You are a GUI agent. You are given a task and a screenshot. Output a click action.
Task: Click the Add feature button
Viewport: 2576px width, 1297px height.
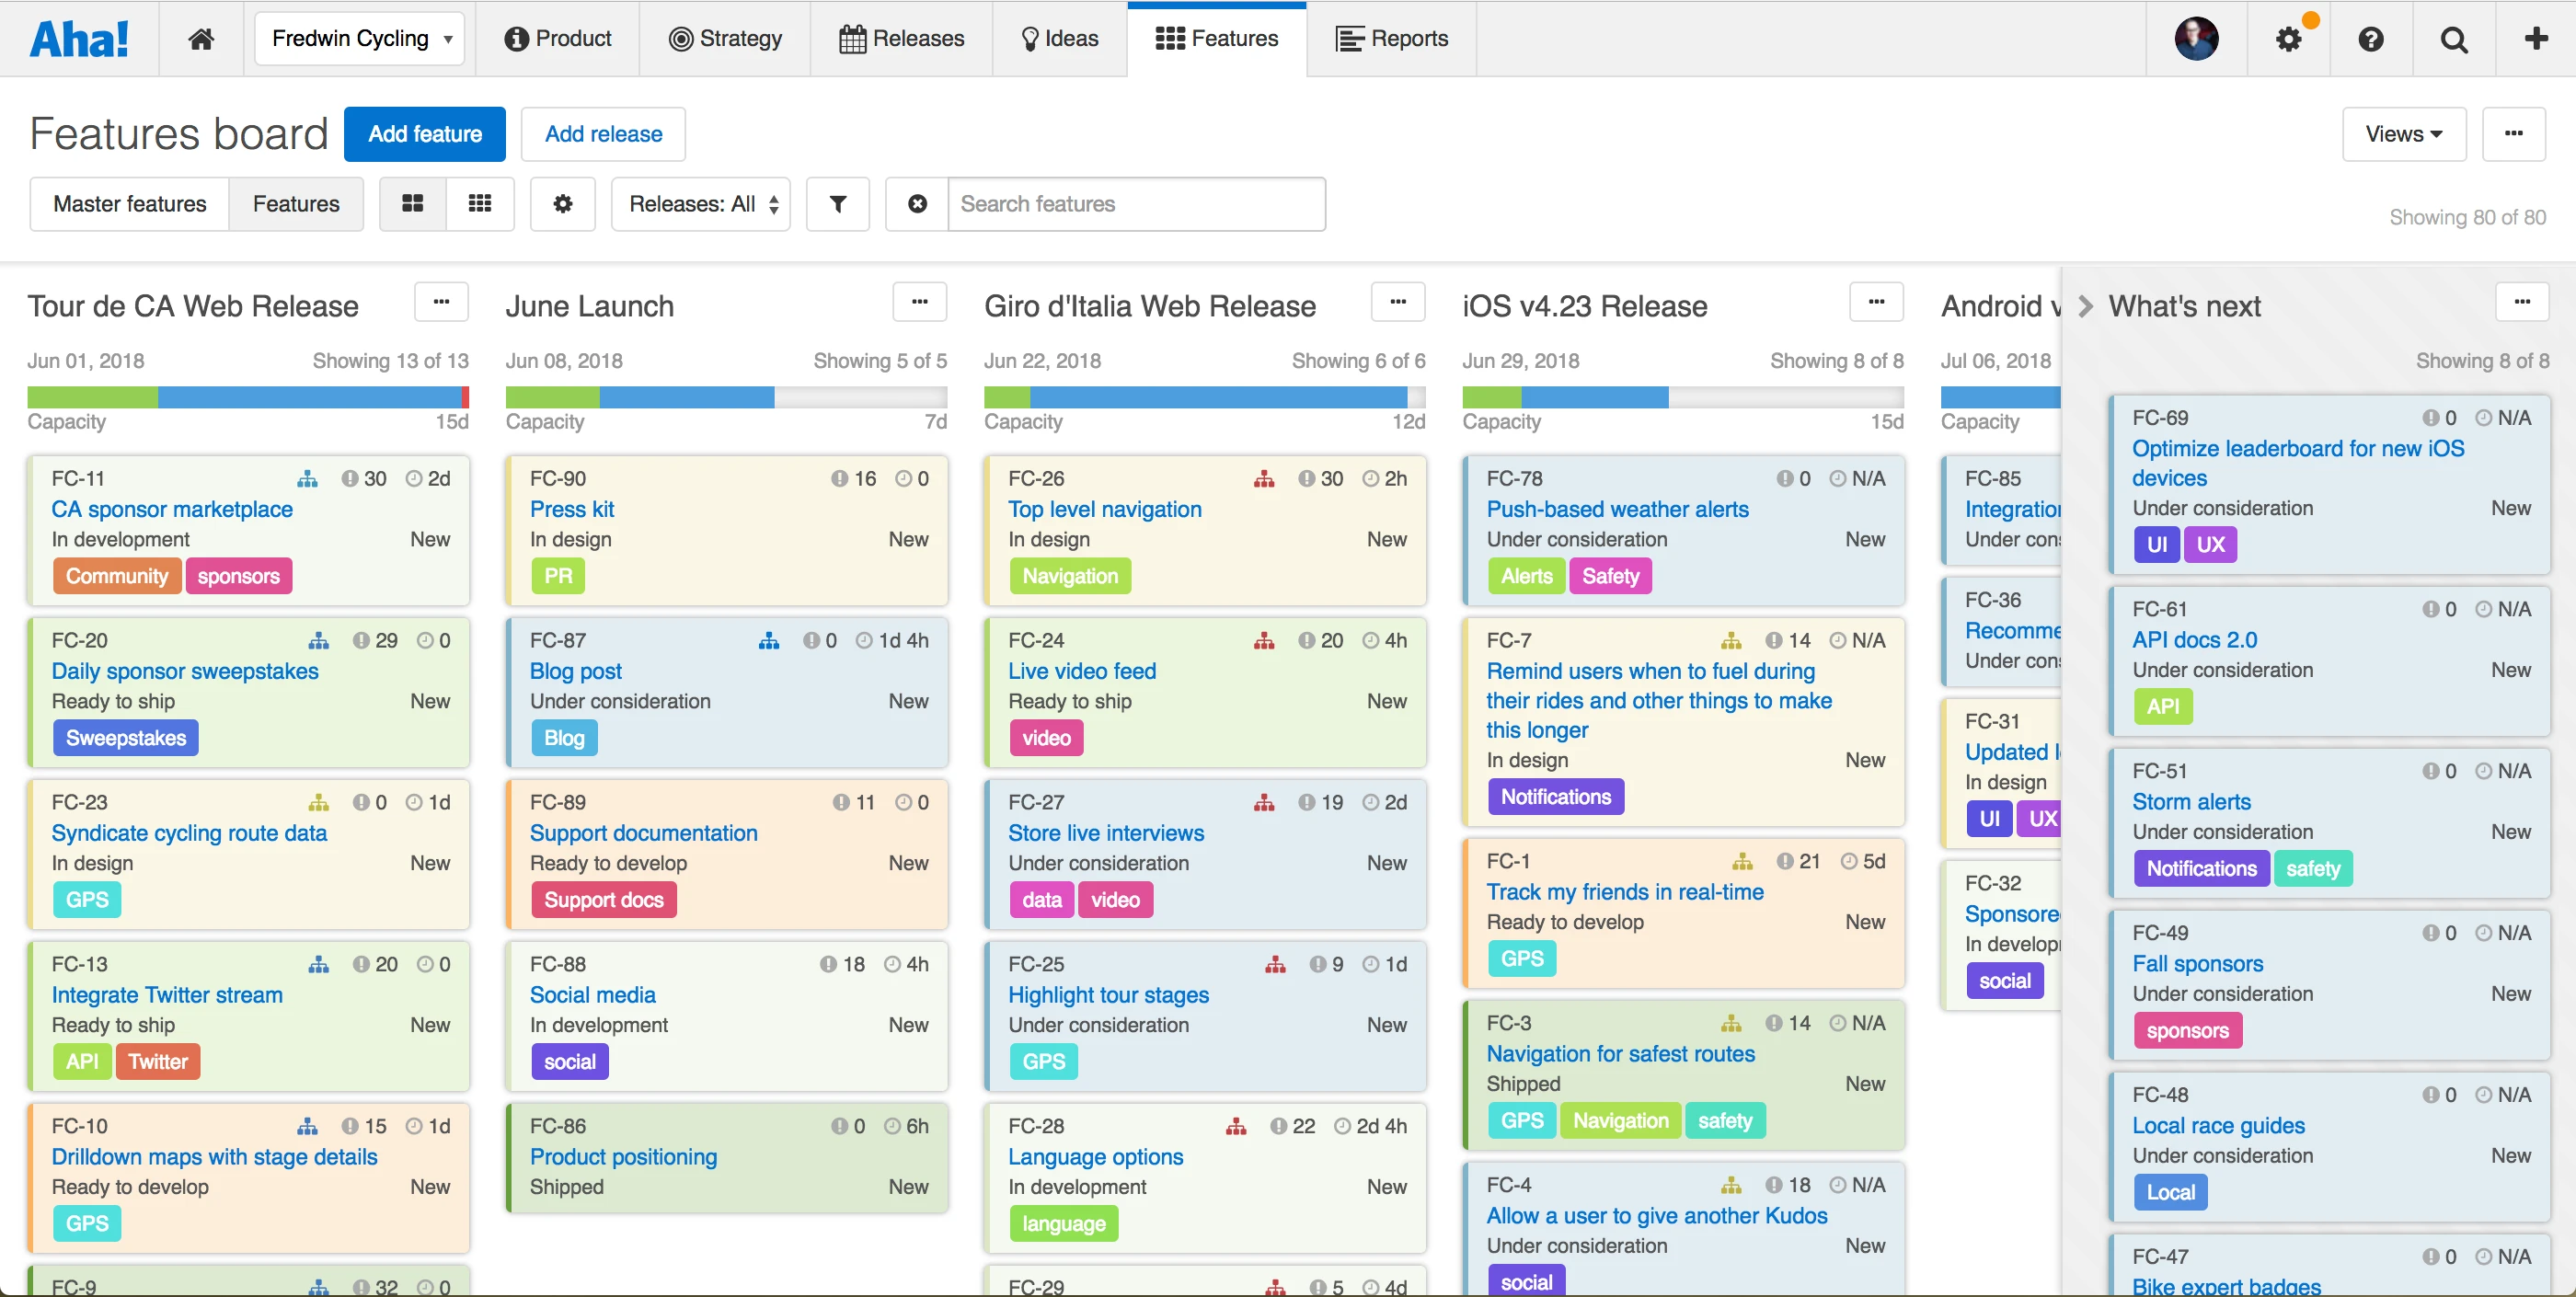tap(425, 134)
